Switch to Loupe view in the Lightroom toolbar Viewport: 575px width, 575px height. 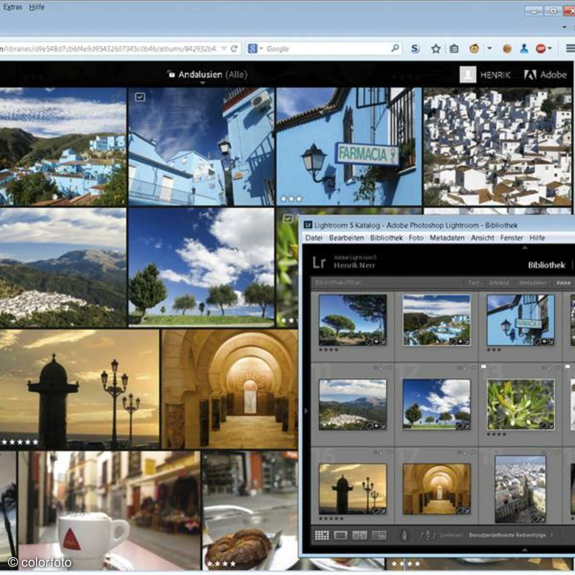pos(341,535)
